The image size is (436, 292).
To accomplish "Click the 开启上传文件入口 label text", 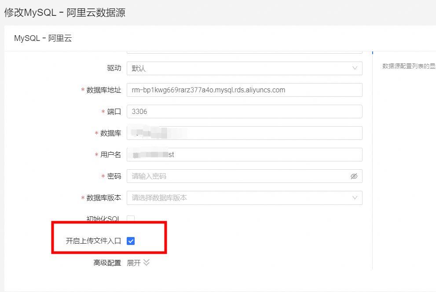I will pyautogui.click(x=93, y=241).
